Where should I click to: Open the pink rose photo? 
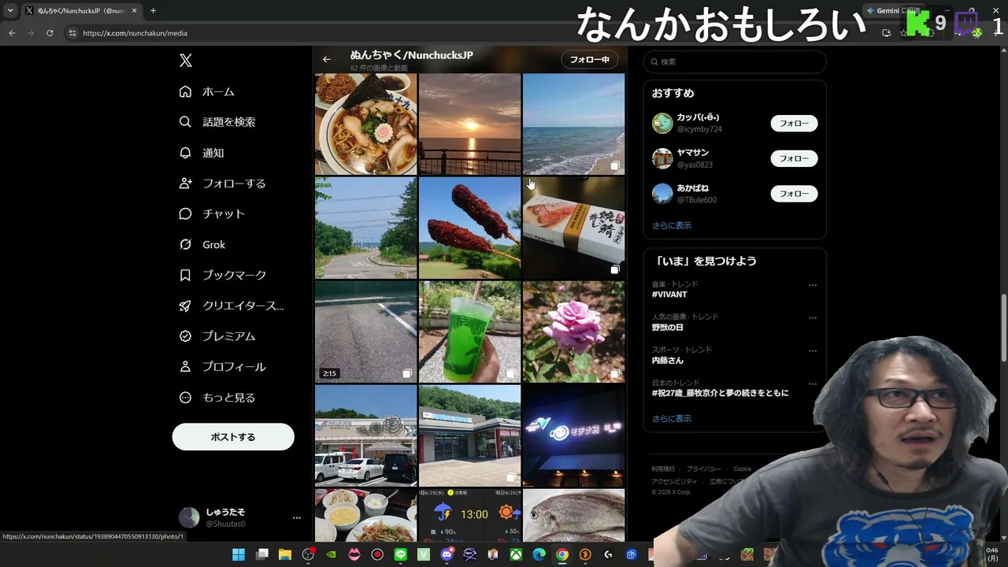574,332
